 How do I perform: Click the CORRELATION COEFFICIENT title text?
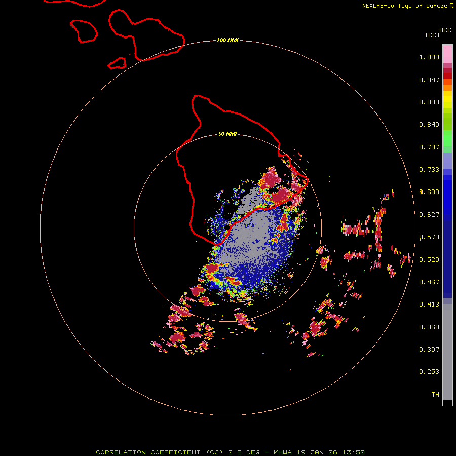pos(148,452)
